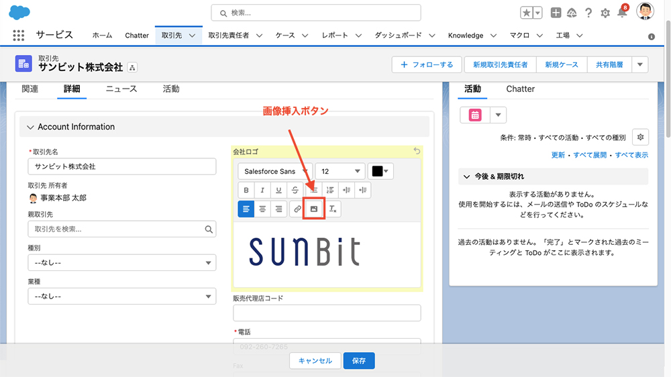Screen dimensions: 671x377
Task: Switch to the 関連 tab
Action: [30, 89]
